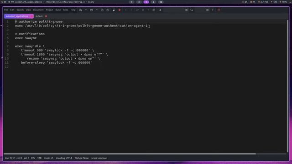The image size is (292, 164).
Task: Expand the new file template dropdown arrow
Action: [x=86, y=10]
